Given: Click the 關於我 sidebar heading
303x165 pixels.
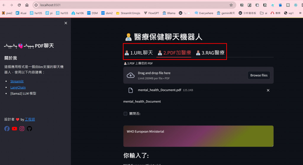Looking at the screenshot, I should point(11,58).
